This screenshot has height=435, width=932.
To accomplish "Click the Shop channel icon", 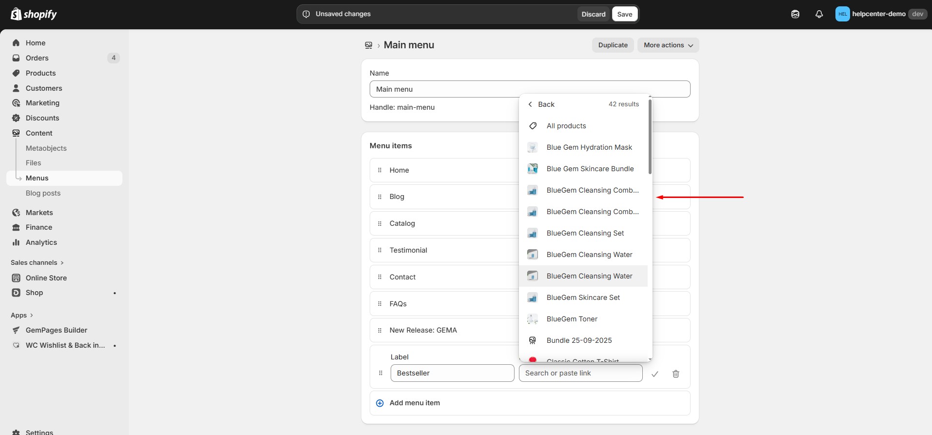I will click(16, 293).
